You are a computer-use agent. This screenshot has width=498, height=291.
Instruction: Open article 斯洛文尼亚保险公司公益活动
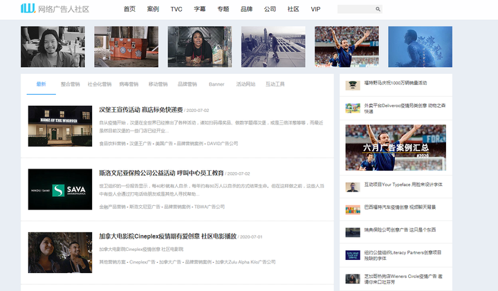(161, 173)
